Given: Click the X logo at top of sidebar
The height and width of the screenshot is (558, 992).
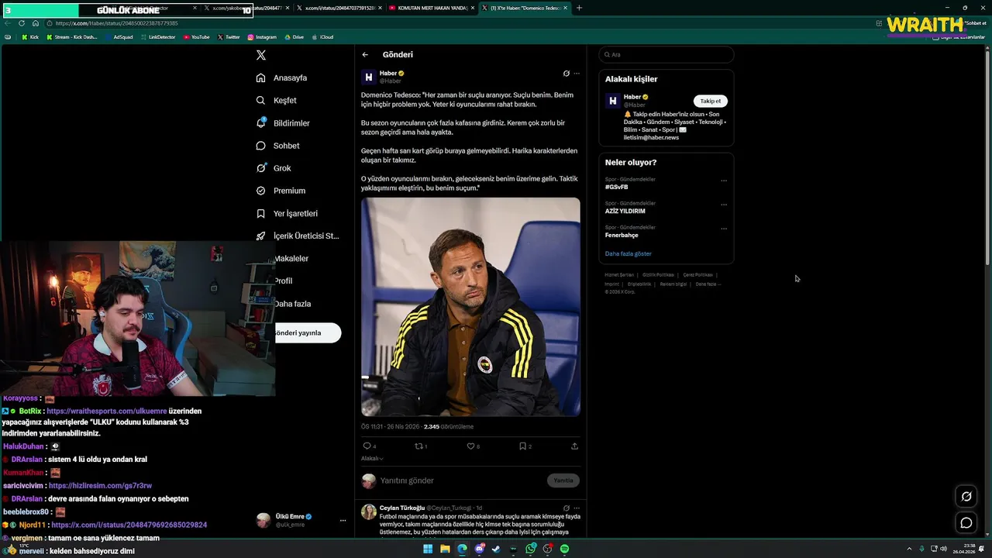Looking at the screenshot, I should click(x=261, y=55).
